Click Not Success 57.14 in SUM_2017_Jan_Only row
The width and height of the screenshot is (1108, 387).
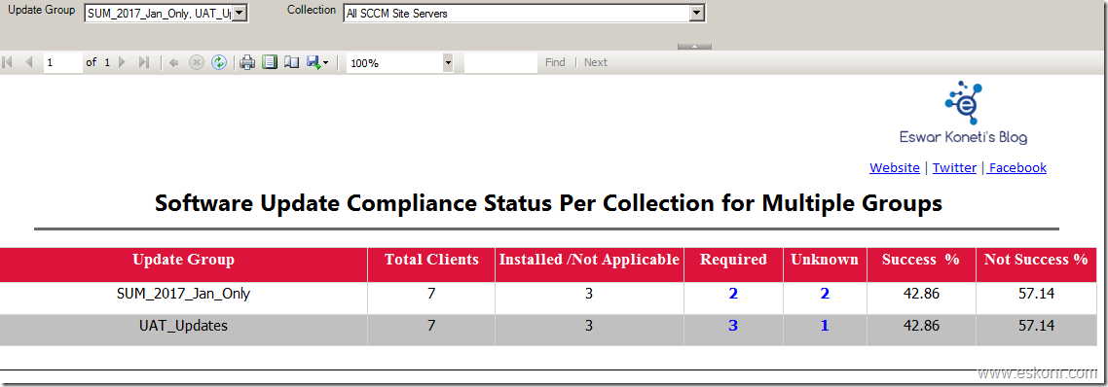1036,294
